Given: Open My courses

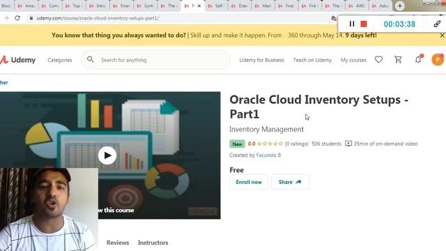Looking at the screenshot, I should click(353, 60).
